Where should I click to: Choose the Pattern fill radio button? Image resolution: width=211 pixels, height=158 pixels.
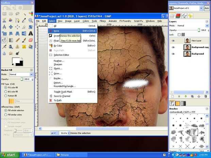[x=6, y=96]
